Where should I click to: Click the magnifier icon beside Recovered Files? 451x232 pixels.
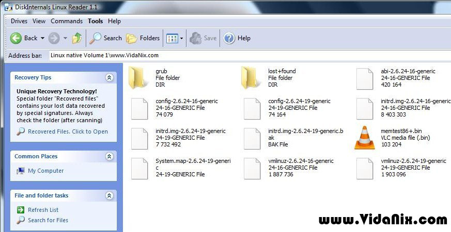[21, 131]
